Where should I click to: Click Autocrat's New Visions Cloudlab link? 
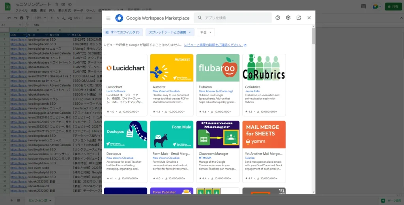[166, 91]
